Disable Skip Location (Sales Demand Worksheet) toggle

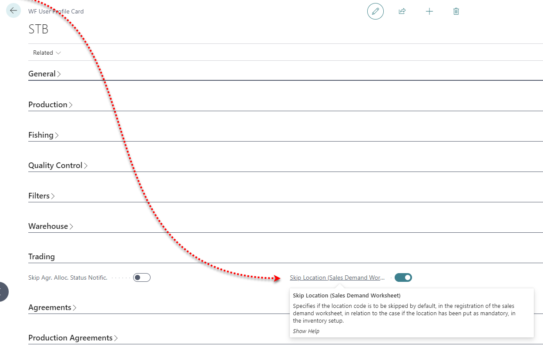403,277
